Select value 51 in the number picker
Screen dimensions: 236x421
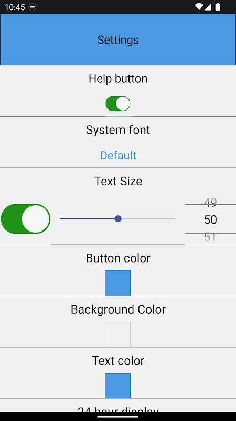click(x=210, y=237)
